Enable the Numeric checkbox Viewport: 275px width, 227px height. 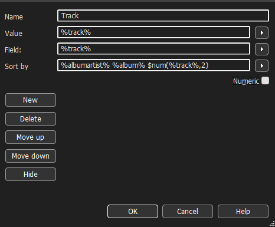point(265,81)
